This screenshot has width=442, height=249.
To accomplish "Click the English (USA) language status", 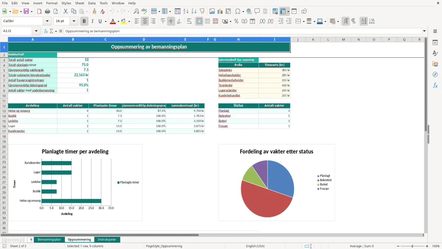I will [x=255, y=246].
